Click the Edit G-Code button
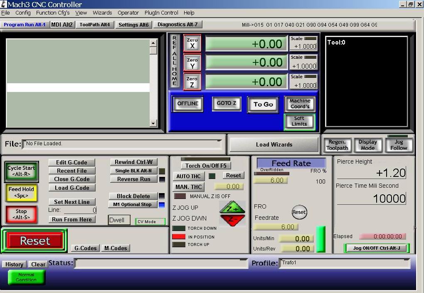The width and height of the screenshot is (424, 293). pos(71,162)
